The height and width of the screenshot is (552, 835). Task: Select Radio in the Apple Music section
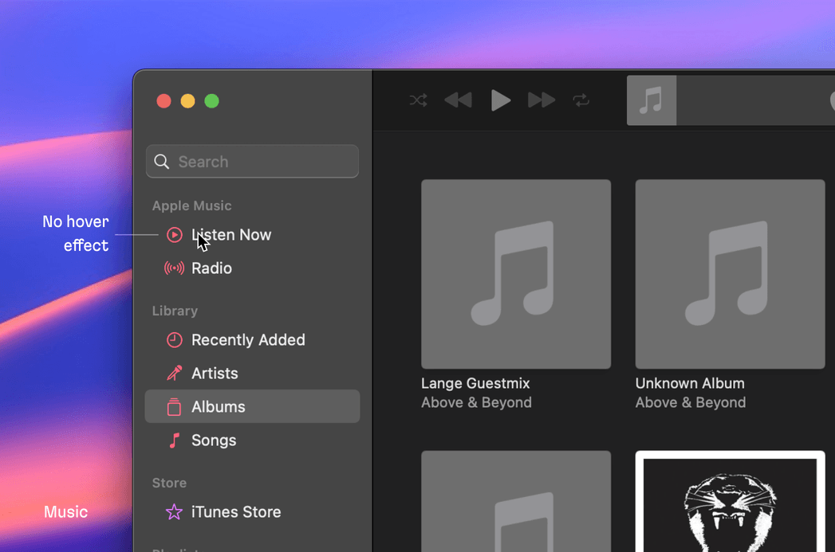(x=211, y=268)
